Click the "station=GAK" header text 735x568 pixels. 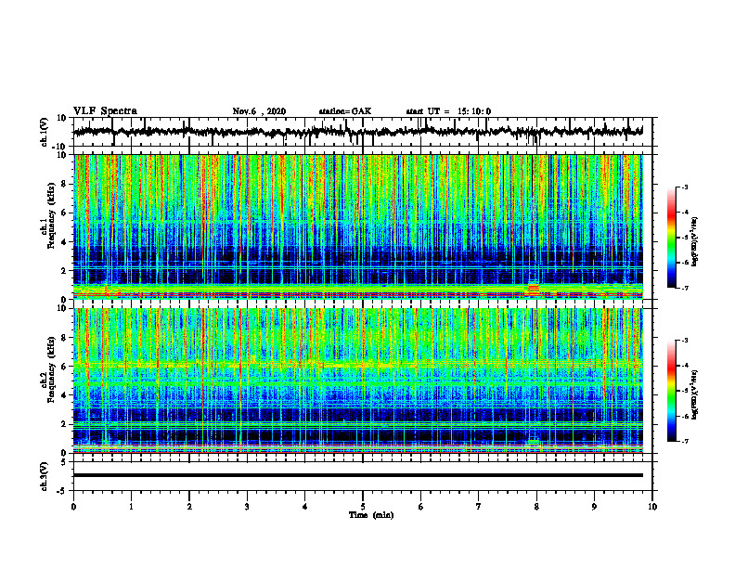[x=345, y=111]
